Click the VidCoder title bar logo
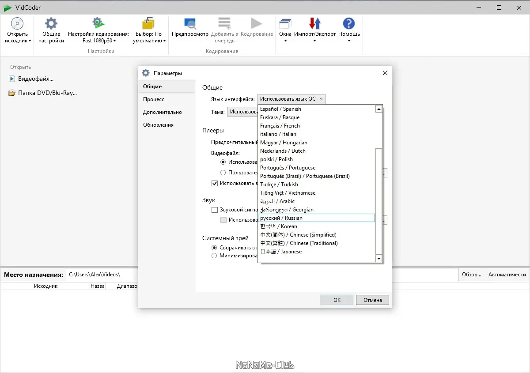The image size is (530, 373). 8,8
